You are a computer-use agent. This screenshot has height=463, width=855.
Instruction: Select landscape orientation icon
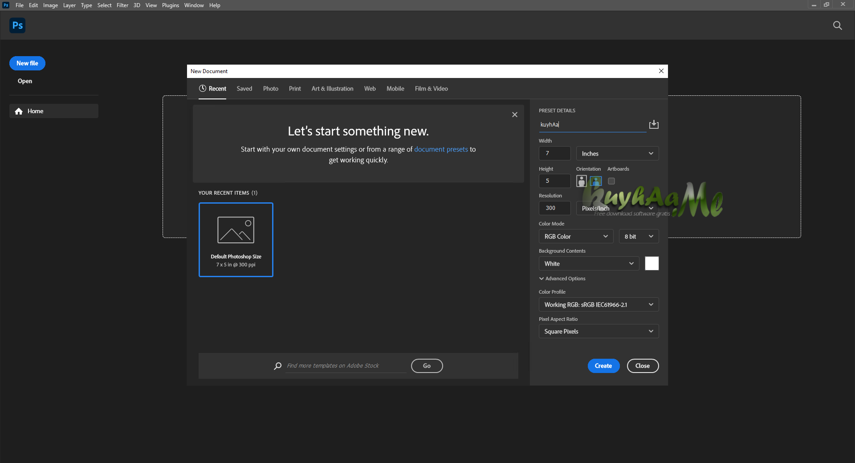tap(596, 181)
